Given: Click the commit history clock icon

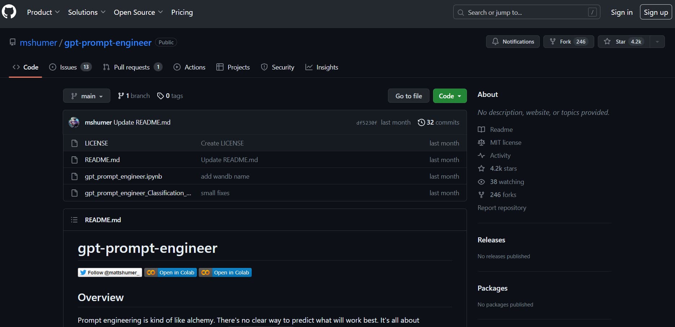Looking at the screenshot, I should 421,122.
